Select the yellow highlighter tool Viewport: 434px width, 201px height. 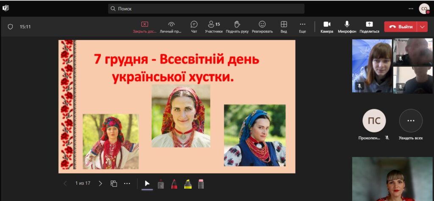tap(188, 184)
